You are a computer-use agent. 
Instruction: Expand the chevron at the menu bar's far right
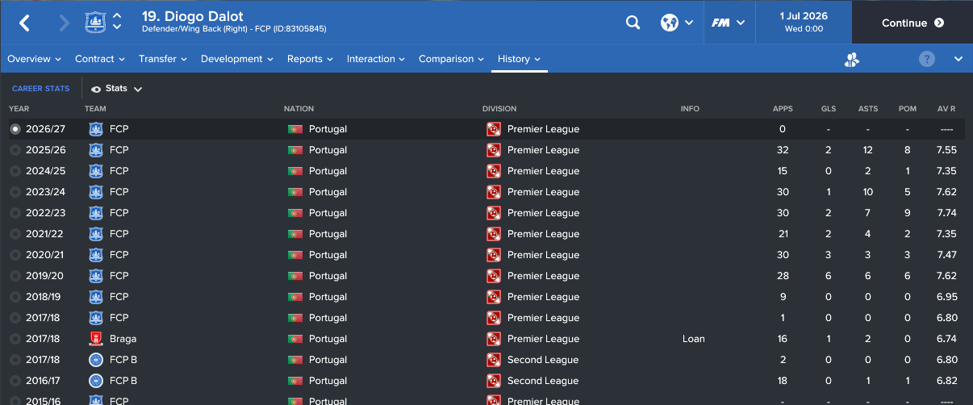tap(958, 59)
